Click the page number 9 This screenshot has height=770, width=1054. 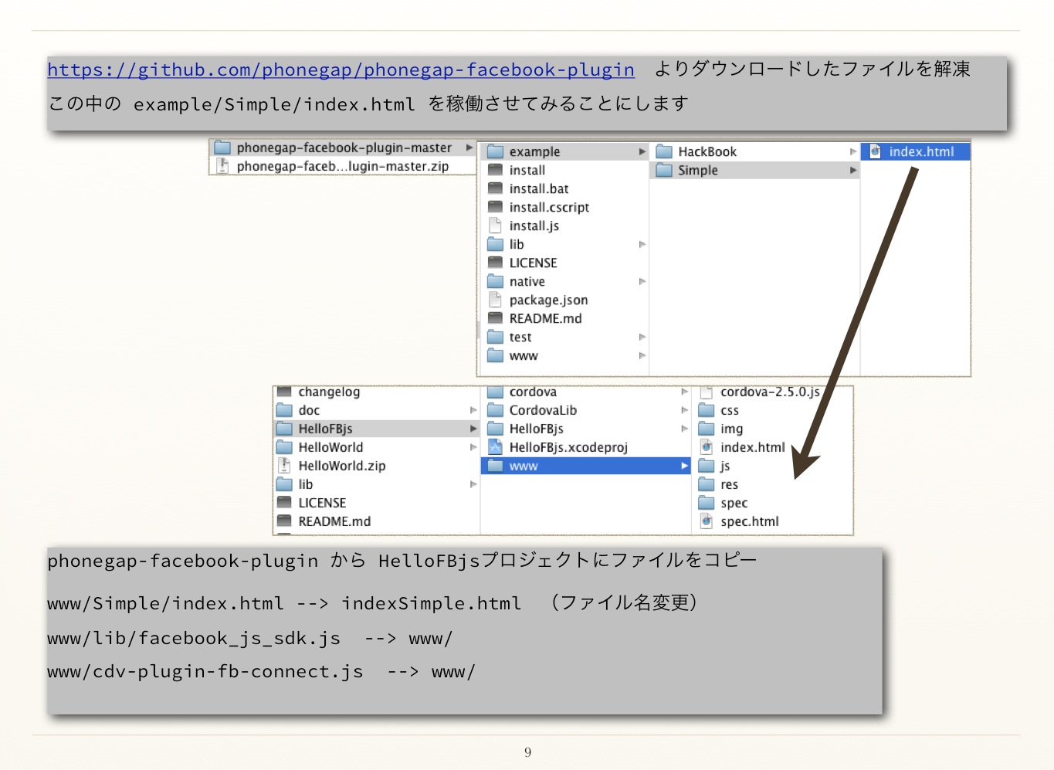click(527, 751)
